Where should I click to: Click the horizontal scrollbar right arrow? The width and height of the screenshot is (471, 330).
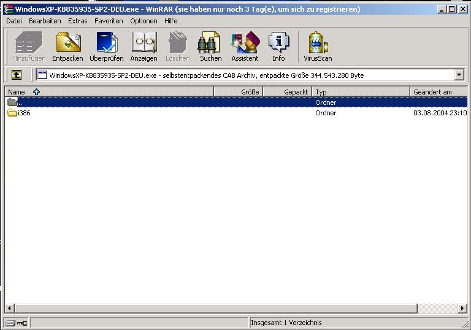click(x=462, y=308)
